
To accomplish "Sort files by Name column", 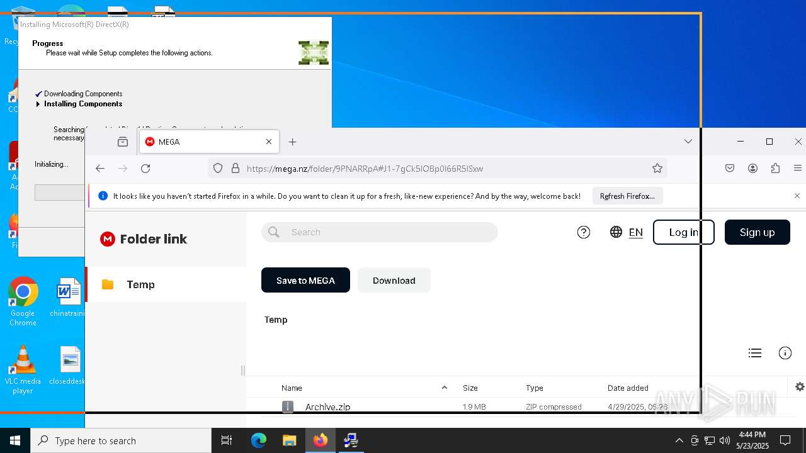I will pos(292,388).
